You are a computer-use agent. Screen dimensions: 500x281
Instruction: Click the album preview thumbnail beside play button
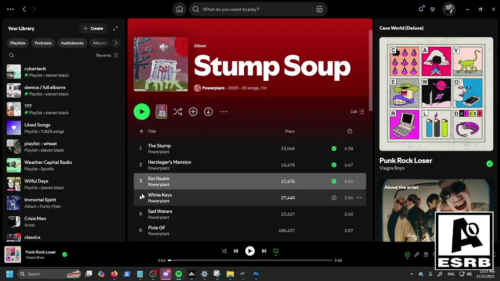pyautogui.click(x=161, y=112)
